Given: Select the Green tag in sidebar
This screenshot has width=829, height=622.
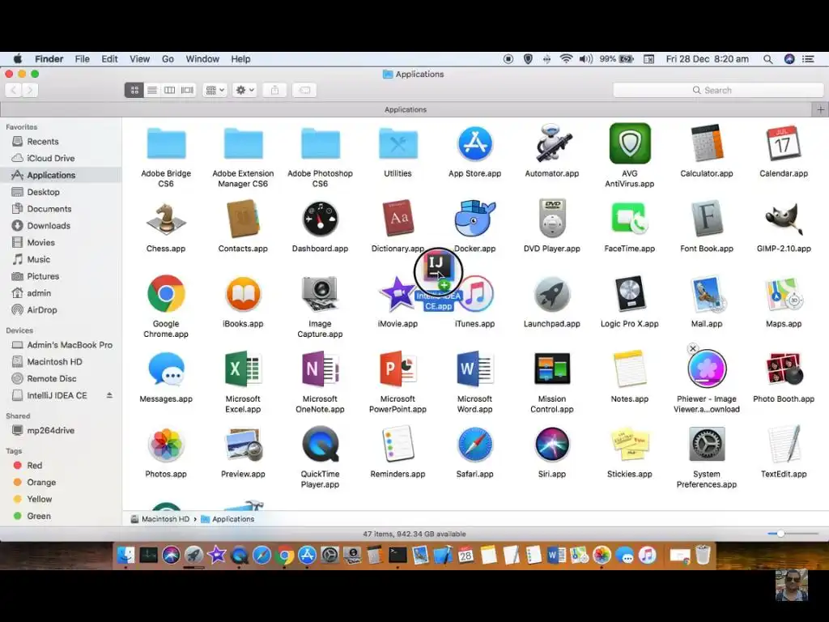Looking at the screenshot, I should [x=39, y=516].
